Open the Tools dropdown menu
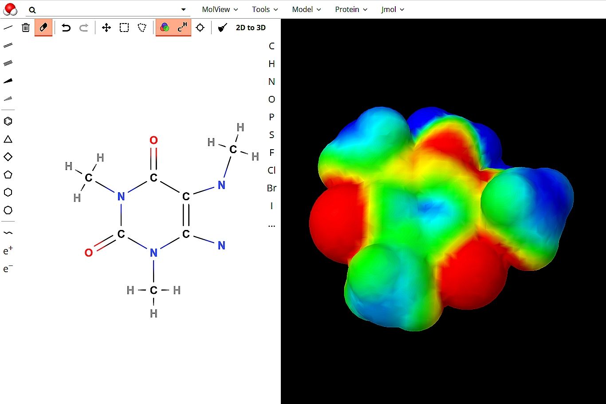This screenshot has width=606, height=404. coord(265,9)
